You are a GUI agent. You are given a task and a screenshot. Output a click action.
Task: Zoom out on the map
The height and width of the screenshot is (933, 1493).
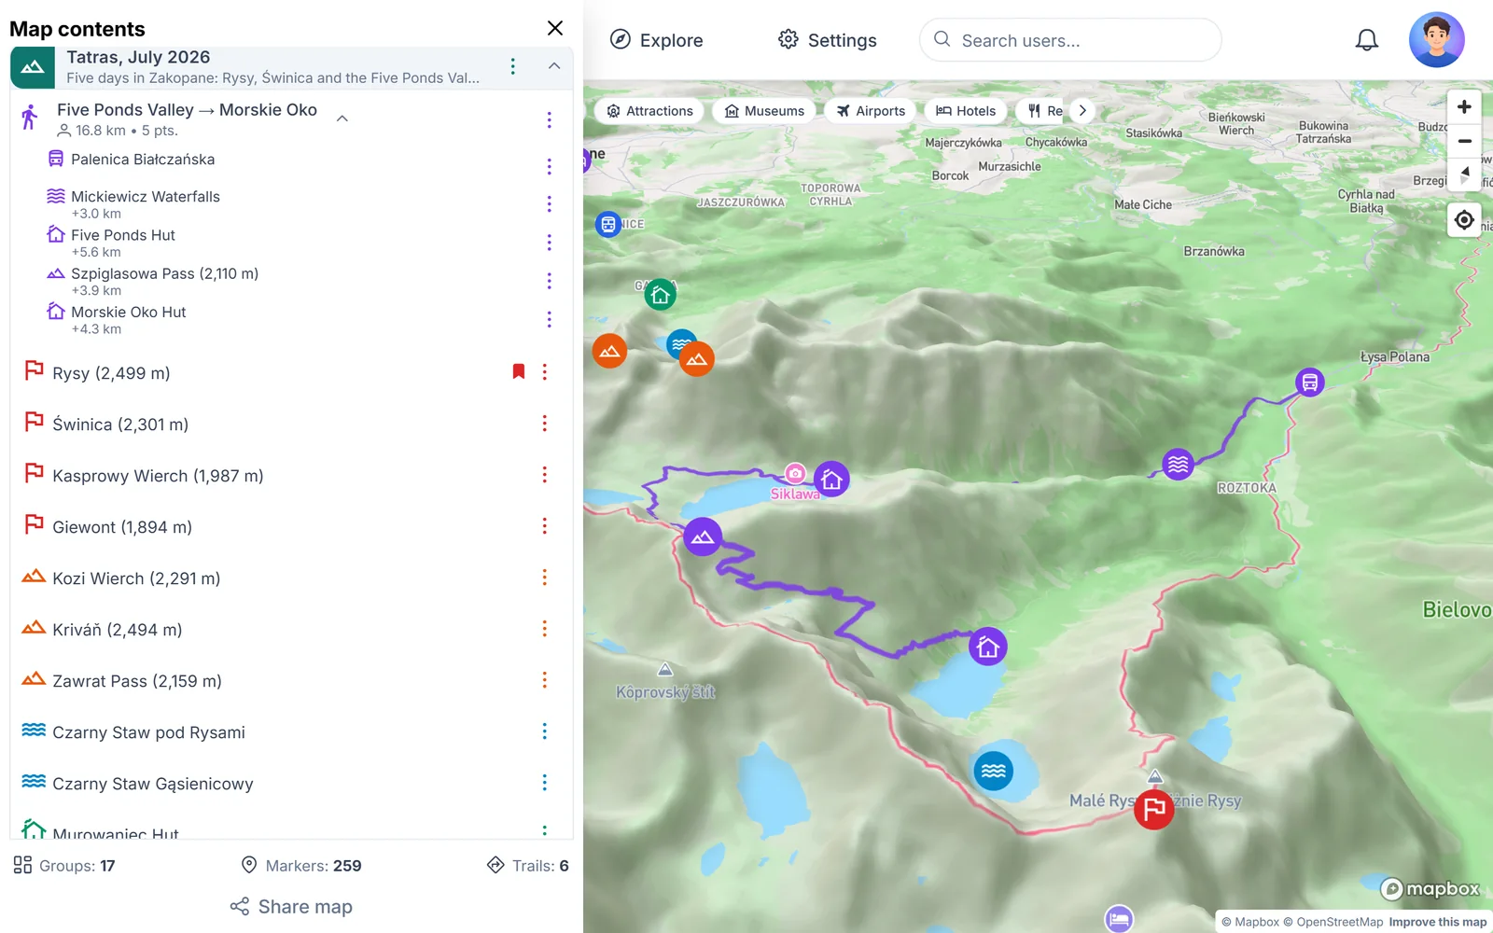click(x=1464, y=142)
